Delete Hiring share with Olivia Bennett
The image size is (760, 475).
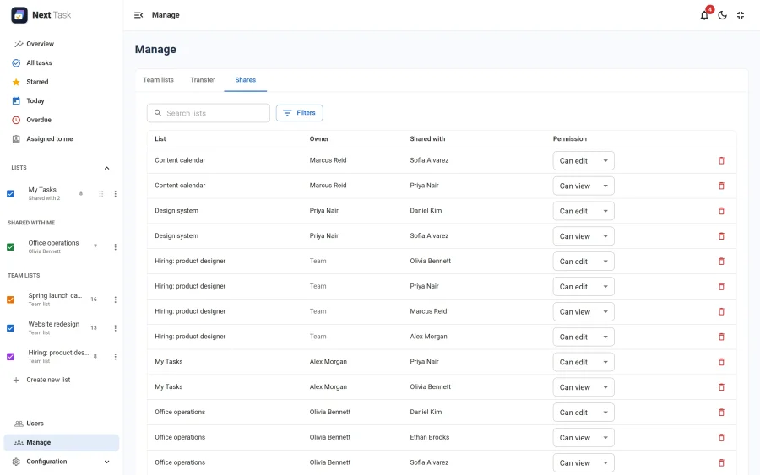coord(721,262)
